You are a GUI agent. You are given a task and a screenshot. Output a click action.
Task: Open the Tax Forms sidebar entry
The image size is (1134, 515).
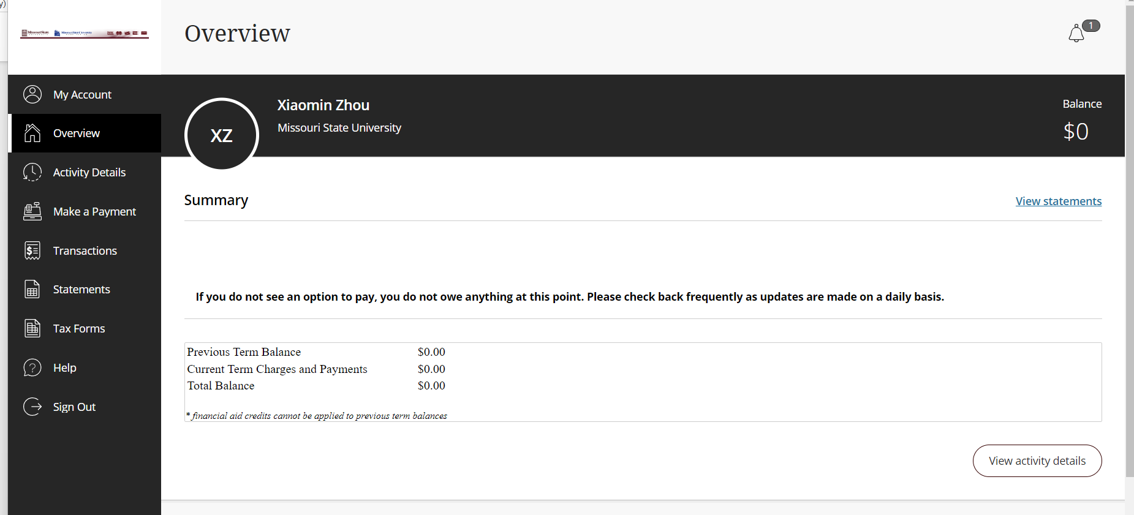[x=79, y=329]
